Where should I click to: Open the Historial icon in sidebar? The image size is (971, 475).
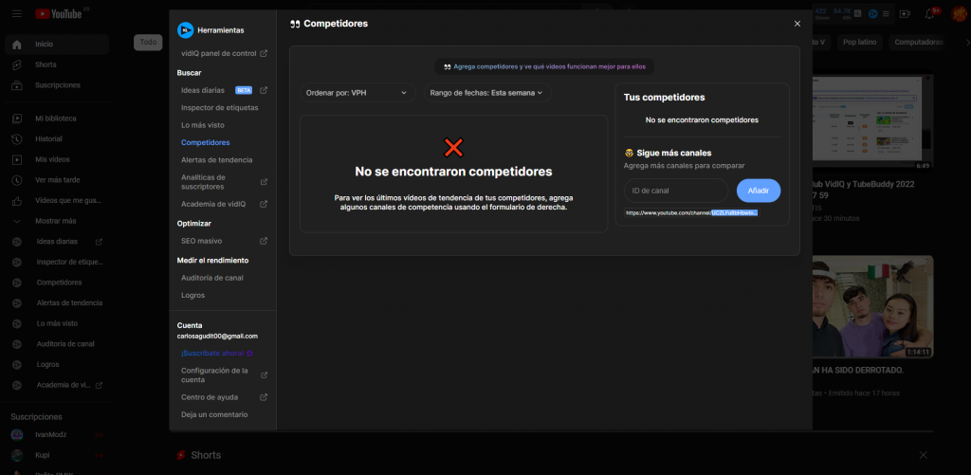coord(17,138)
